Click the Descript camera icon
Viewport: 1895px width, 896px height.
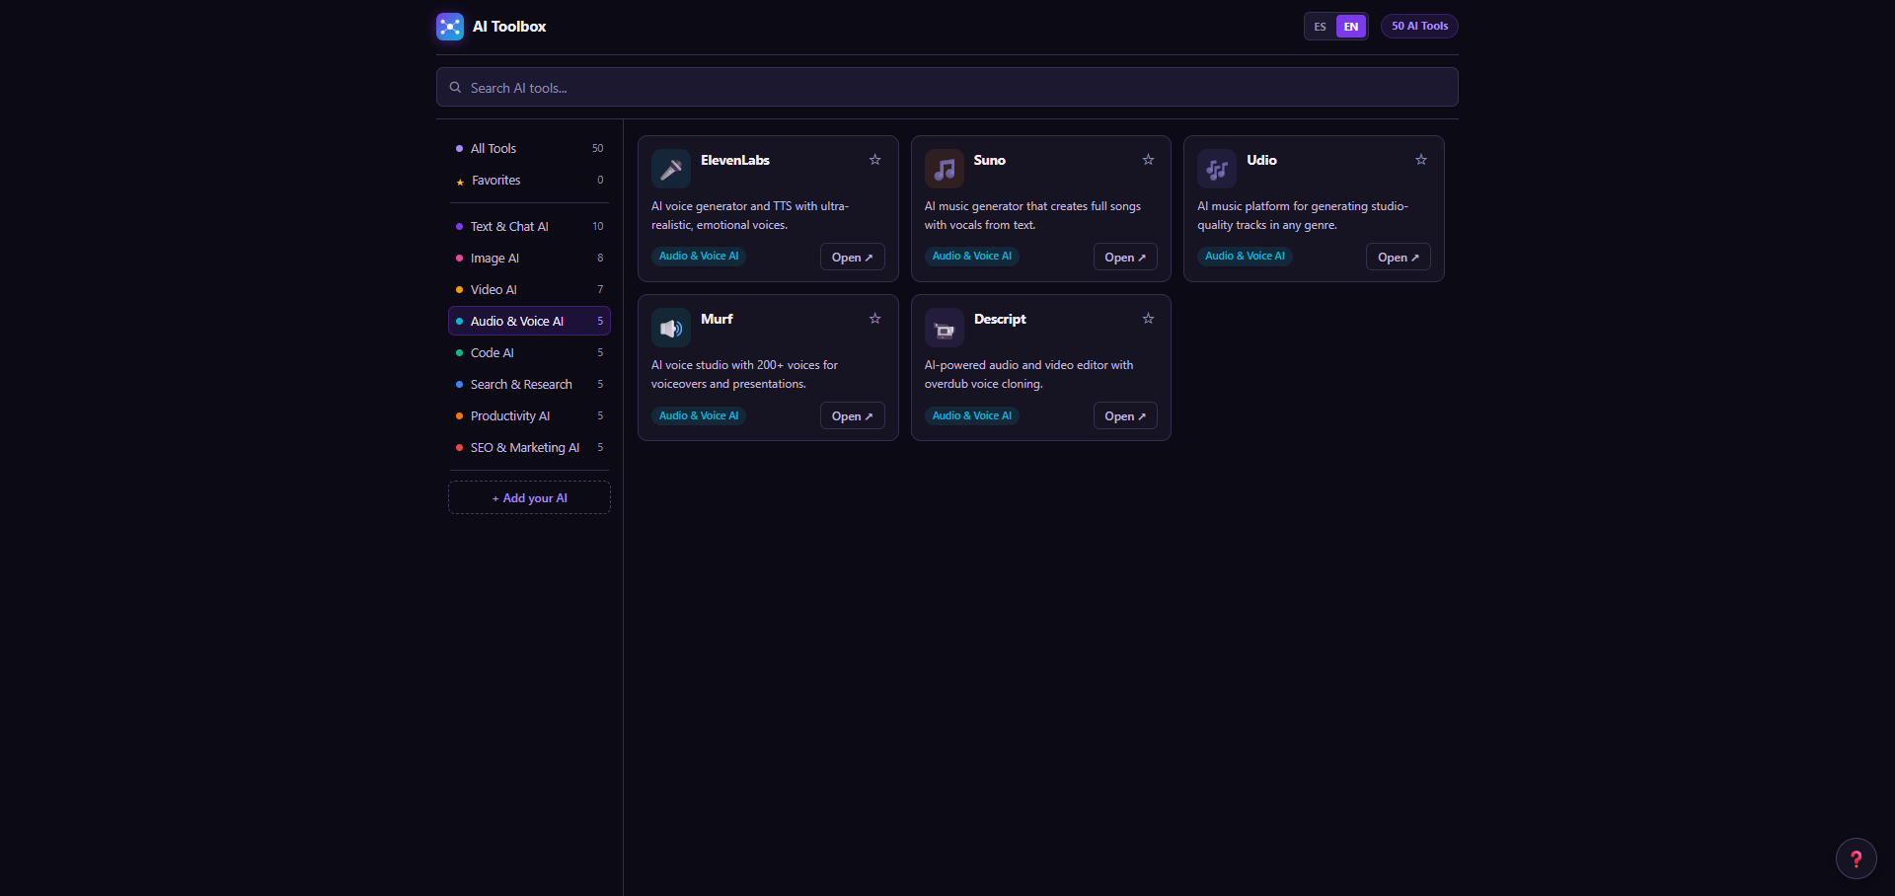click(944, 328)
